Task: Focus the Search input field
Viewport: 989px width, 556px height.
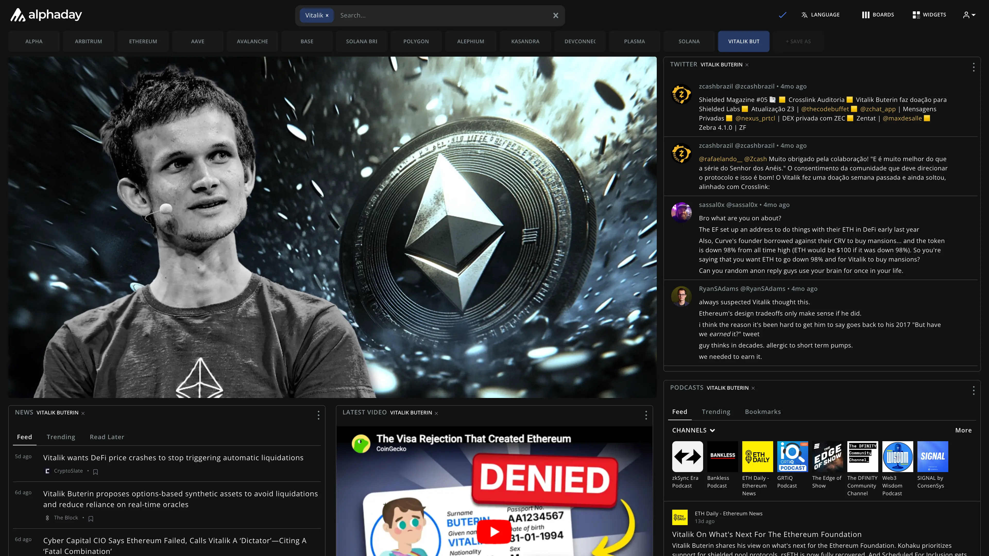Action: [x=441, y=15]
